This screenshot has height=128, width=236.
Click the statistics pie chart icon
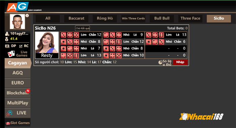coord(160,62)
